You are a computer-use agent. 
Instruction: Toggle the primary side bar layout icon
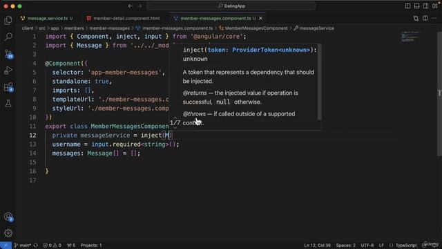407,6
